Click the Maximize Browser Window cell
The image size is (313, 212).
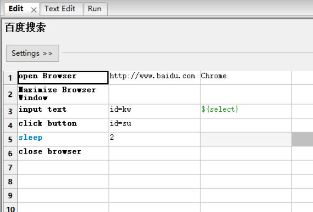click(63, 94)
